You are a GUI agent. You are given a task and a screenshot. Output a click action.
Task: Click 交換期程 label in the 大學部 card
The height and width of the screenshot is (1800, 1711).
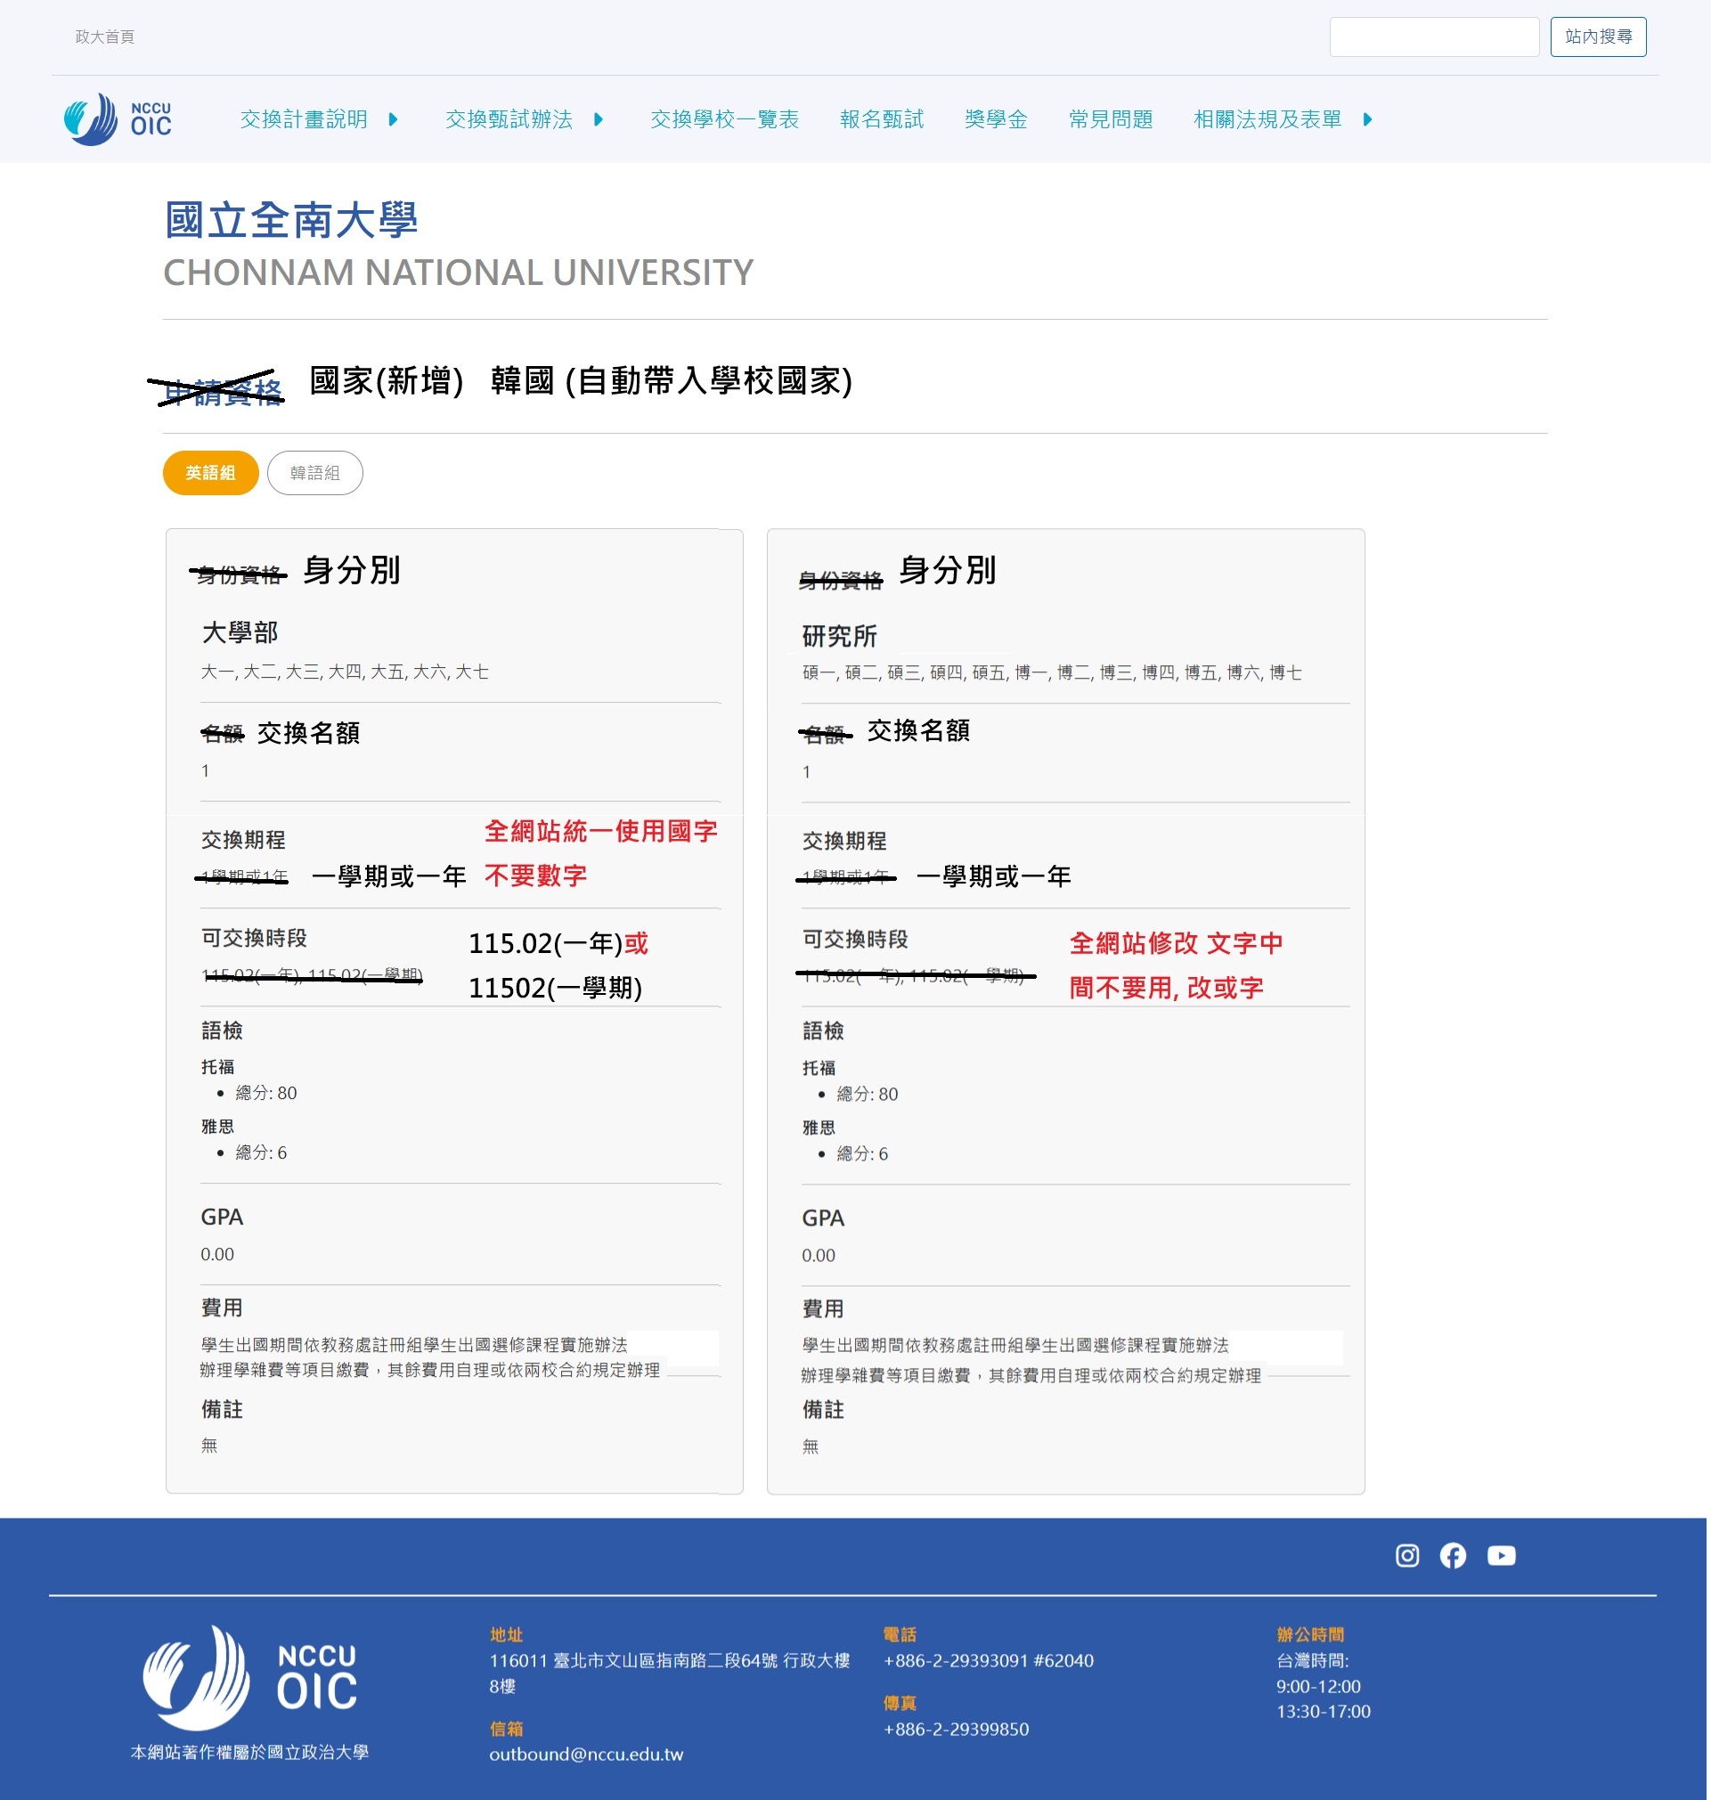[243, 840]
